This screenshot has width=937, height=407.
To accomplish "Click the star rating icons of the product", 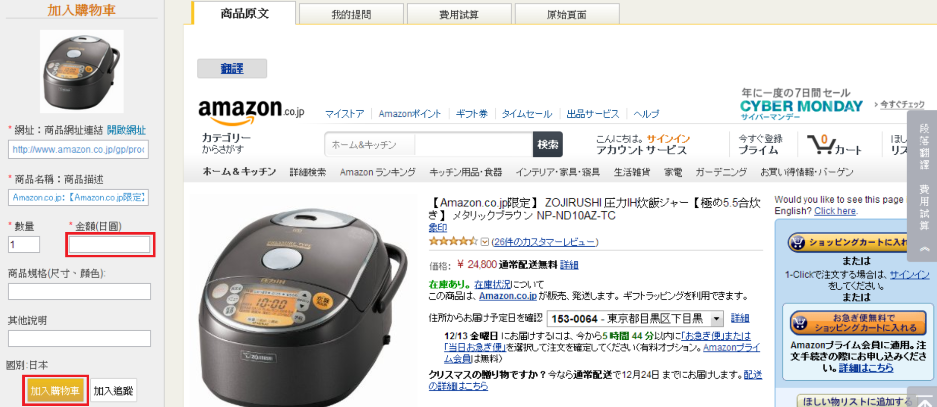I will 453,241.
